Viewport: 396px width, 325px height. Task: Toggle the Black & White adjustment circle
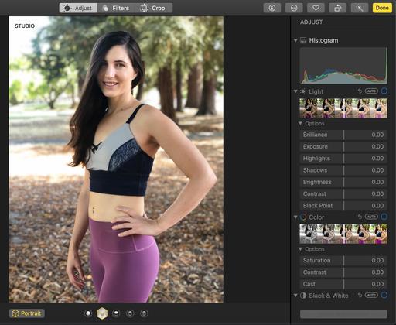384,295
